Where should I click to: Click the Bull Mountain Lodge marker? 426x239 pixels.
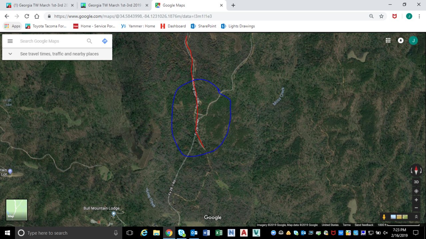(114, 213)
